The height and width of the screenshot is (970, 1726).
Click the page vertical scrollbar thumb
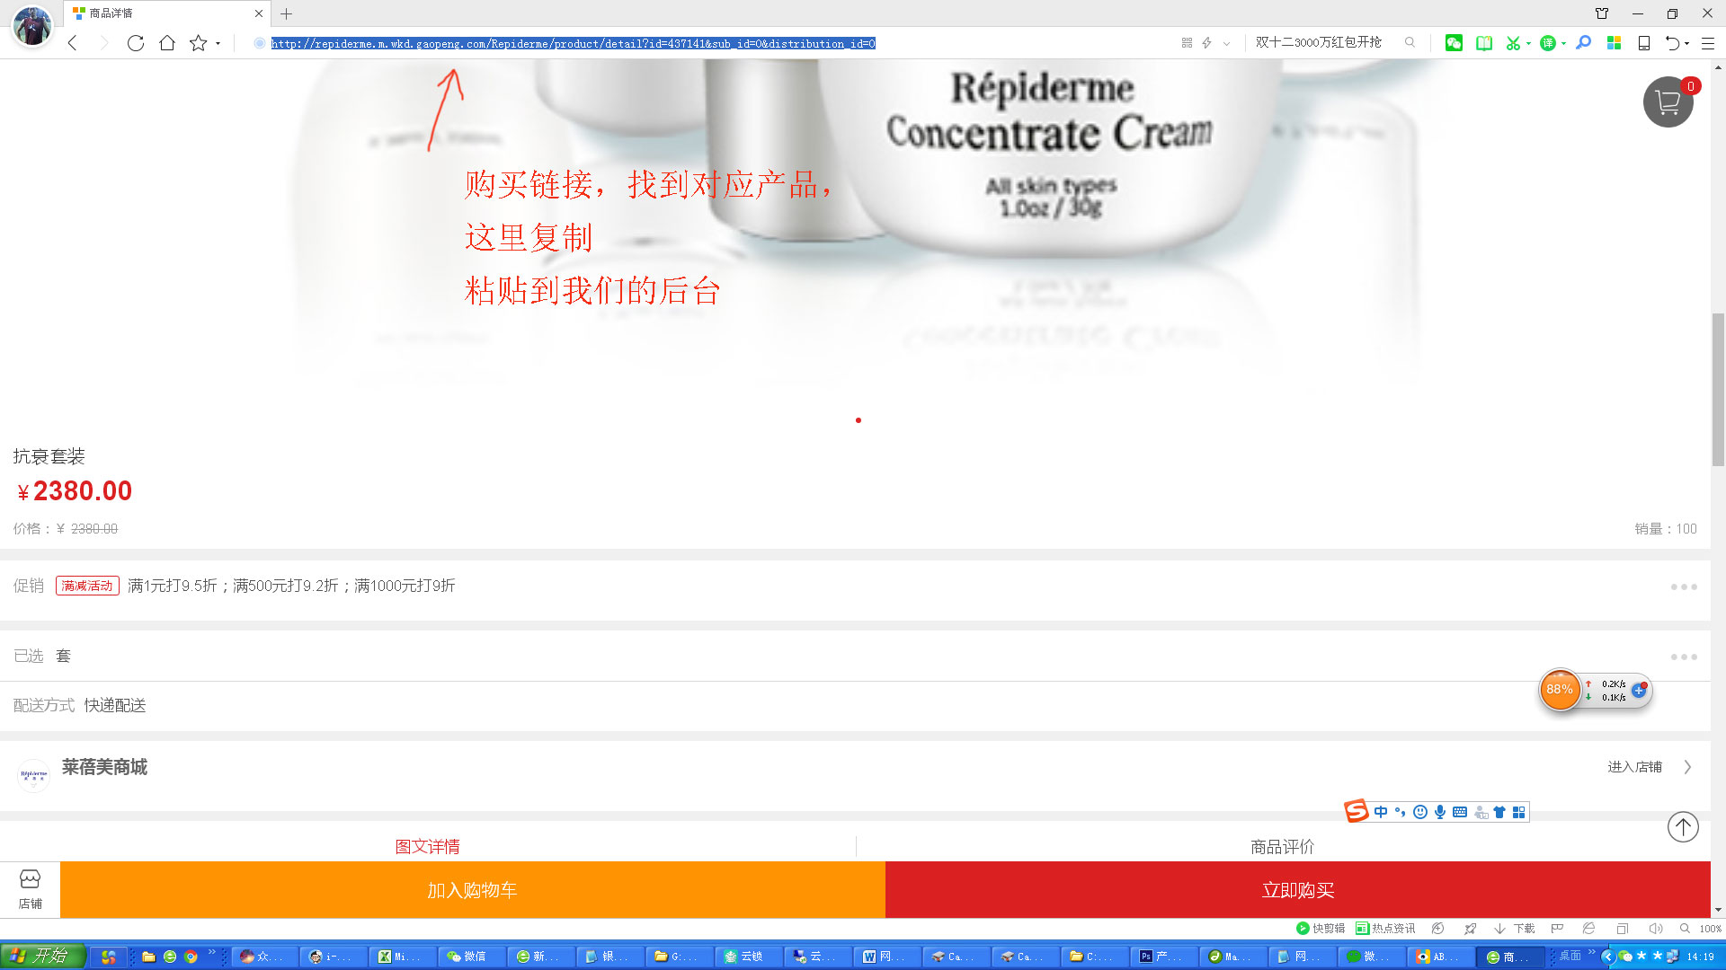[x=1718, y=388]
